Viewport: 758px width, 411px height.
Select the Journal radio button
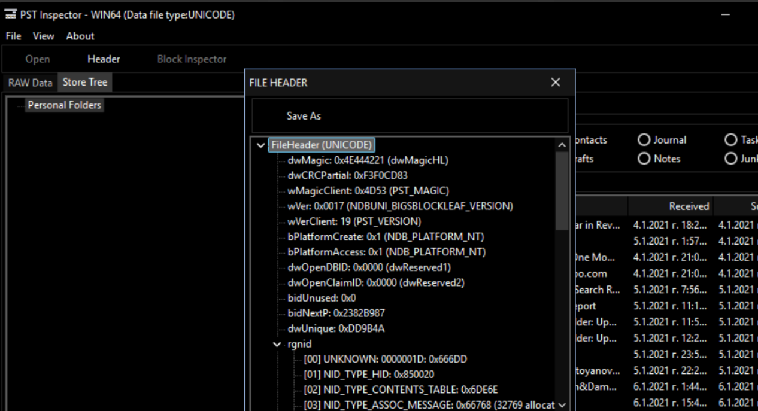pyautogui.click(x=644, y=139)
